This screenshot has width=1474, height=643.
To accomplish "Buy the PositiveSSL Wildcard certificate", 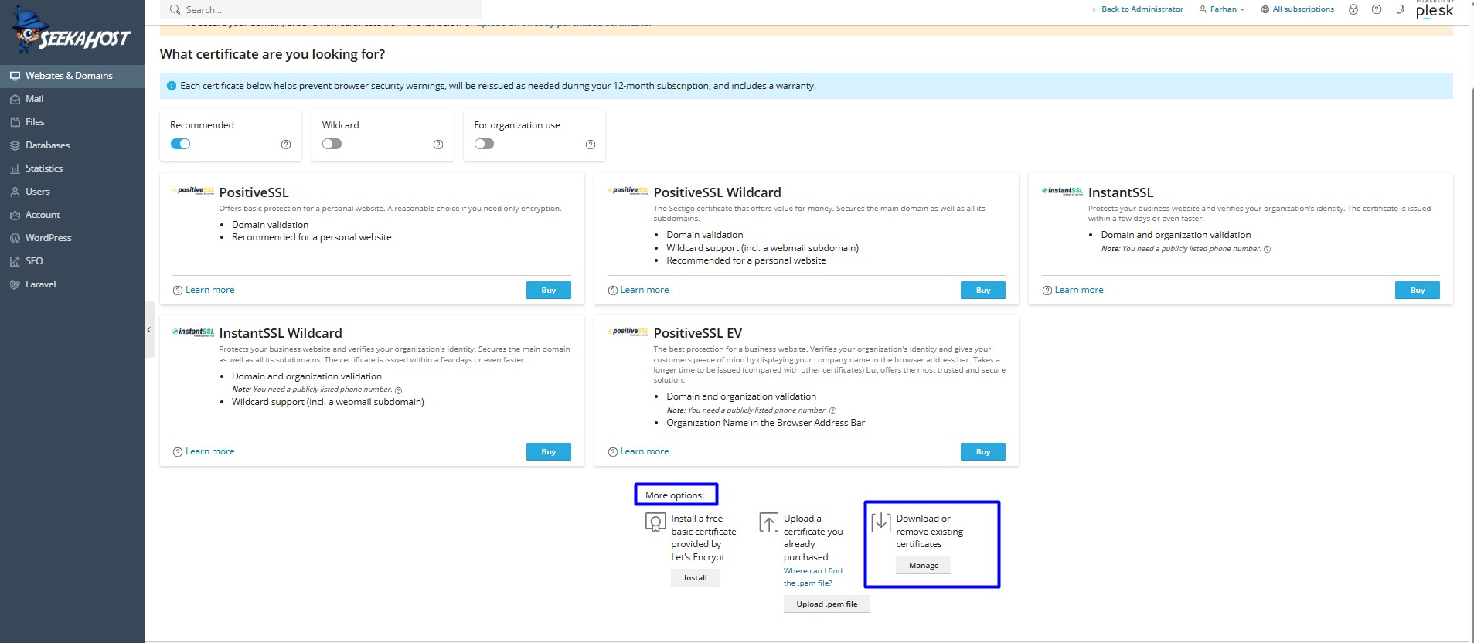I will (x=983, y=290).
